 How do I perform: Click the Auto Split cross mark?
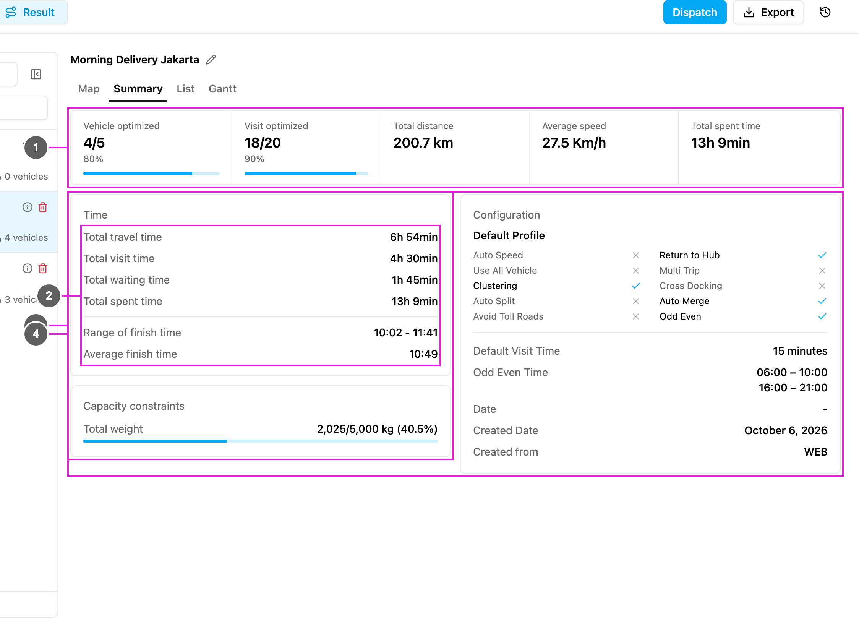point(636,301)
